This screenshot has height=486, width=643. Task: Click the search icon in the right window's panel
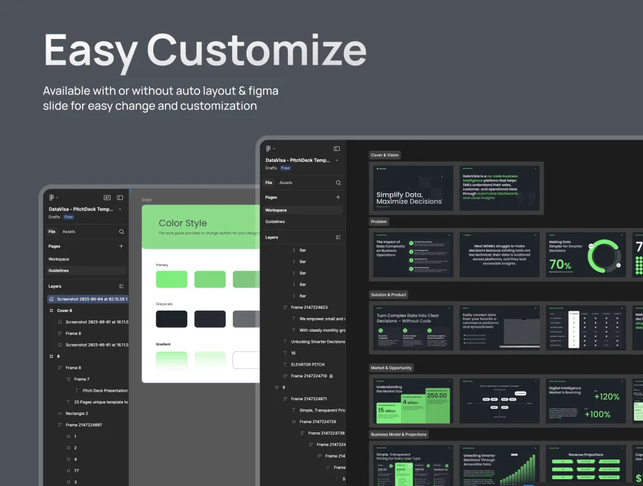click(338, 183)
